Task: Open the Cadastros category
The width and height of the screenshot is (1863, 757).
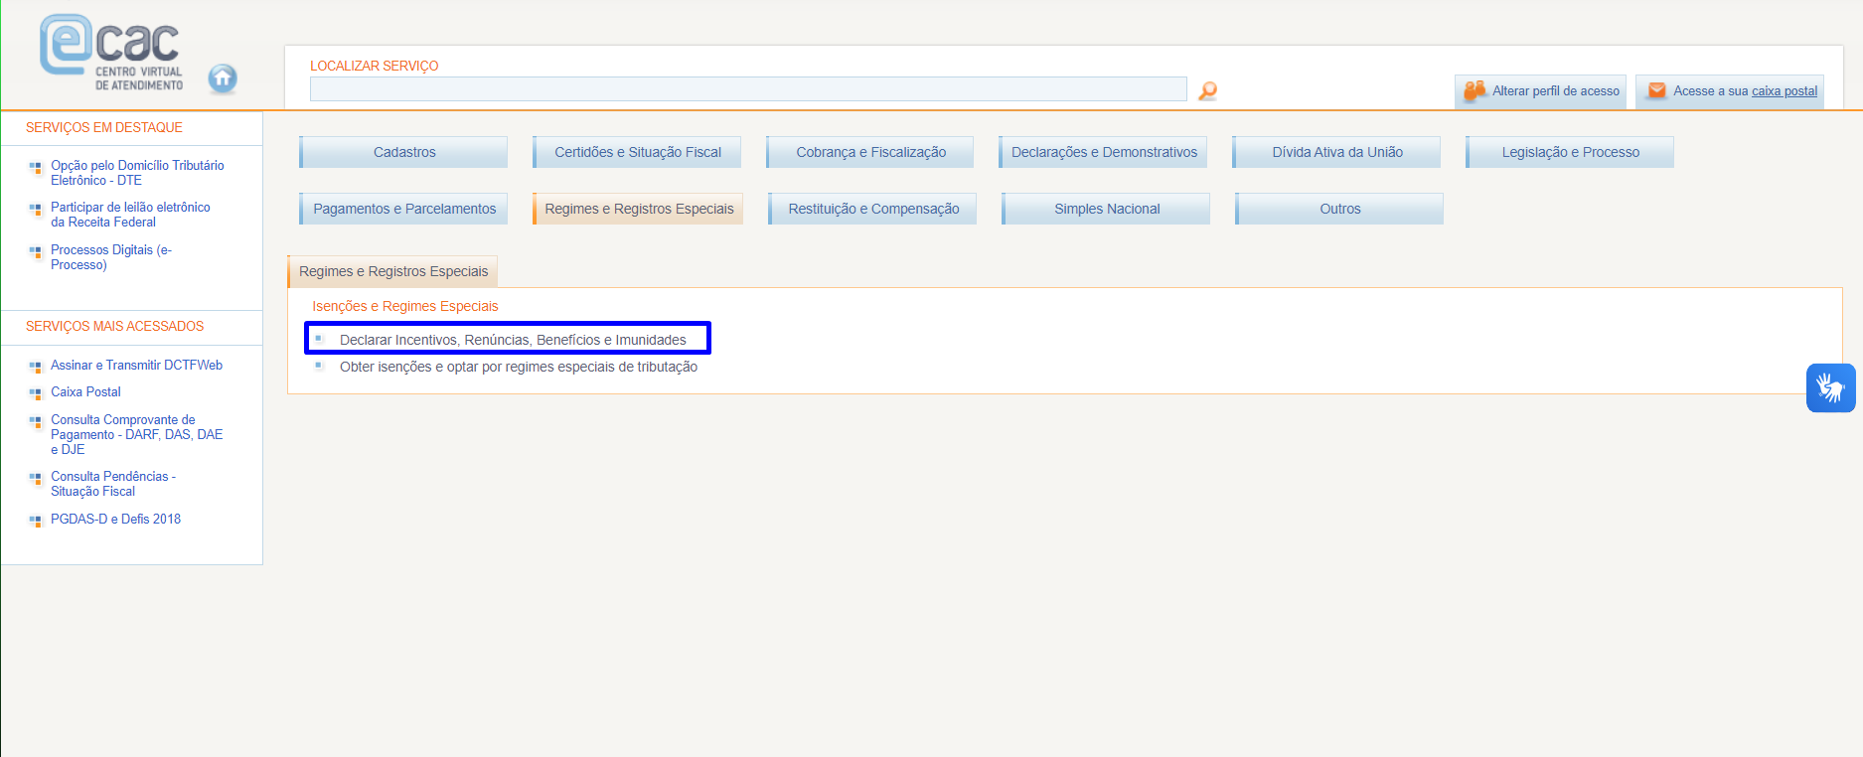Action: (x=403, y=152)
